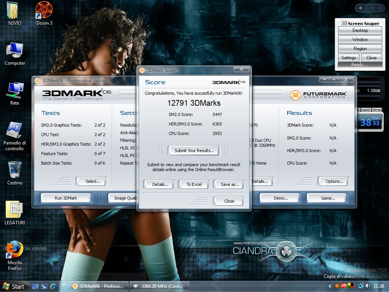Click the colored squares tray icon
389x292 pixels.
tap(350, 286)
